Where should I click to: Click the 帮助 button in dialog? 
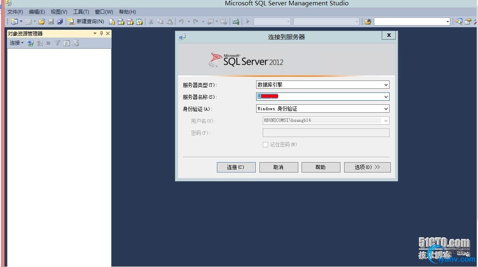321,167
